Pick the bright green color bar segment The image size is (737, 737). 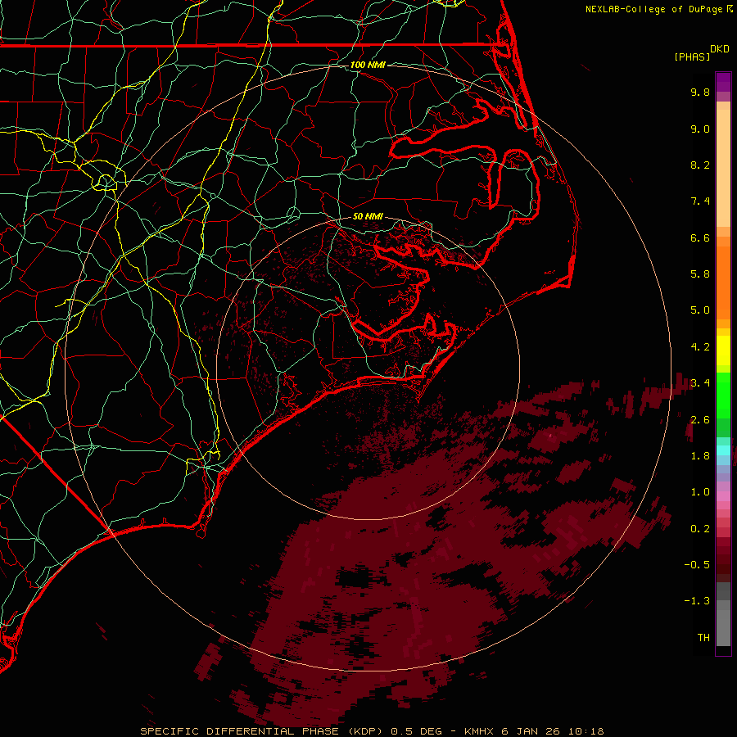click(x=723, y=395)
